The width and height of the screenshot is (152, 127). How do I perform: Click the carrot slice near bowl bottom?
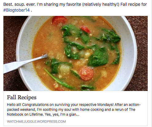pos(87,74)
